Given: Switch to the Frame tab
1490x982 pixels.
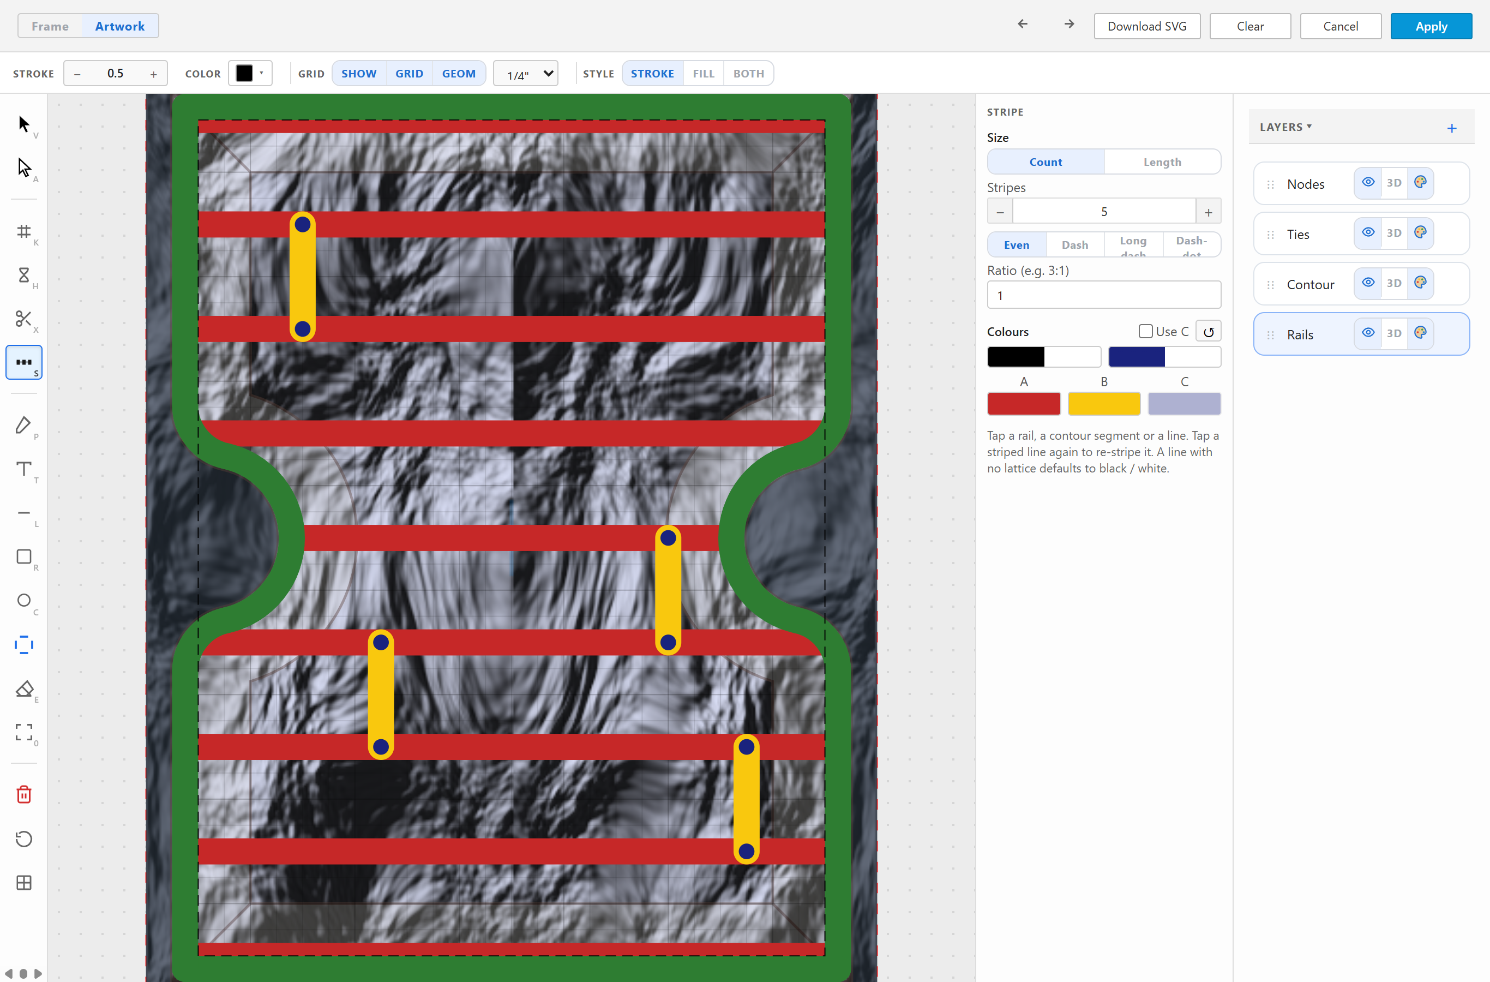Looking at the screenshot, I should pyautogui.click(x=50, y=26).
